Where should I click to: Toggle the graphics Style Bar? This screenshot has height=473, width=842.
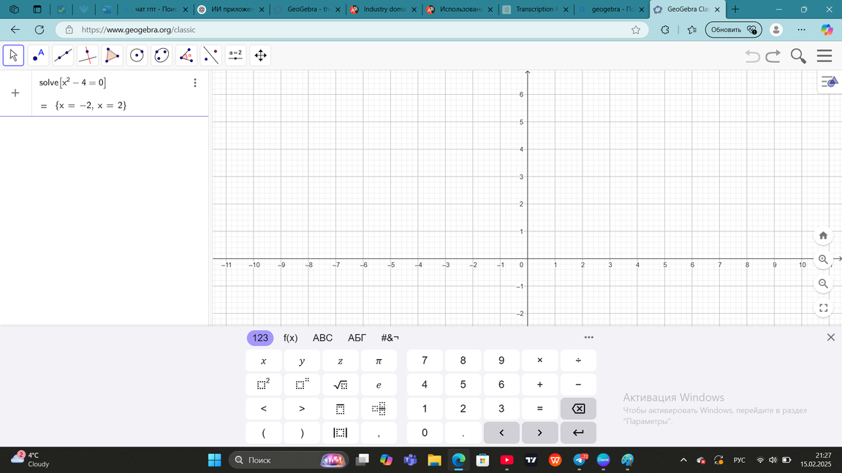click(829, 82)
